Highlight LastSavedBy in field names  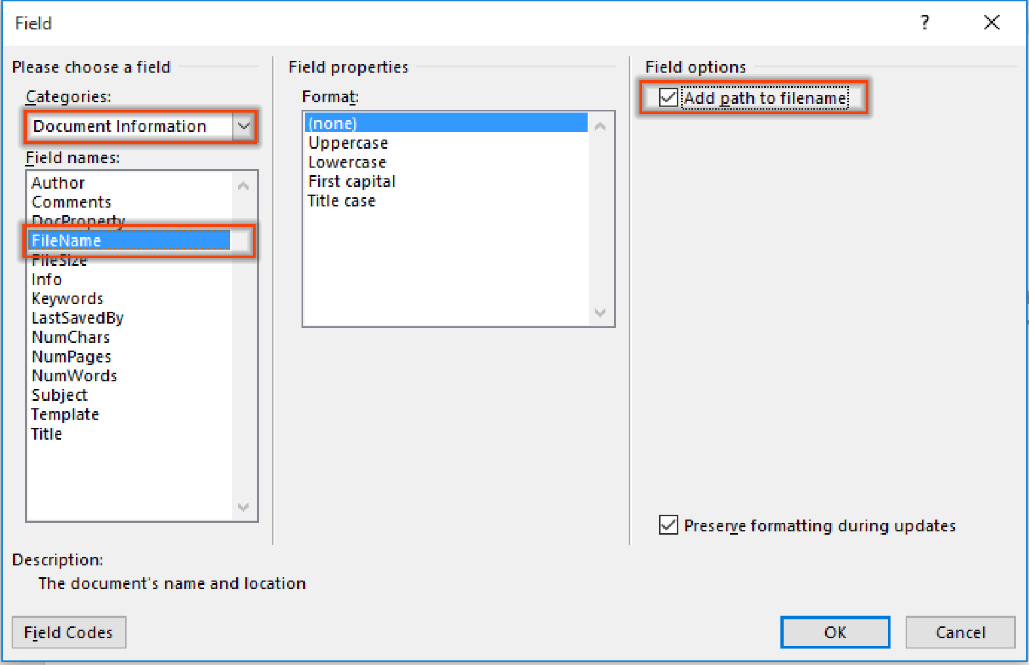coord(78,318)
